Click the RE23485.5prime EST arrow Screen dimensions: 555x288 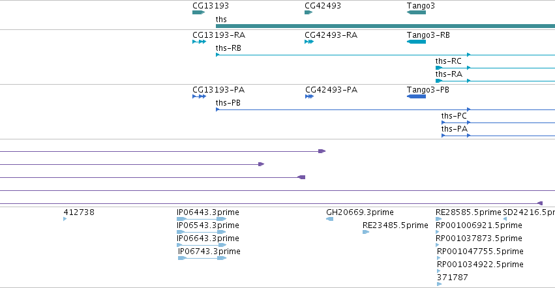click(x=366, y=232)
